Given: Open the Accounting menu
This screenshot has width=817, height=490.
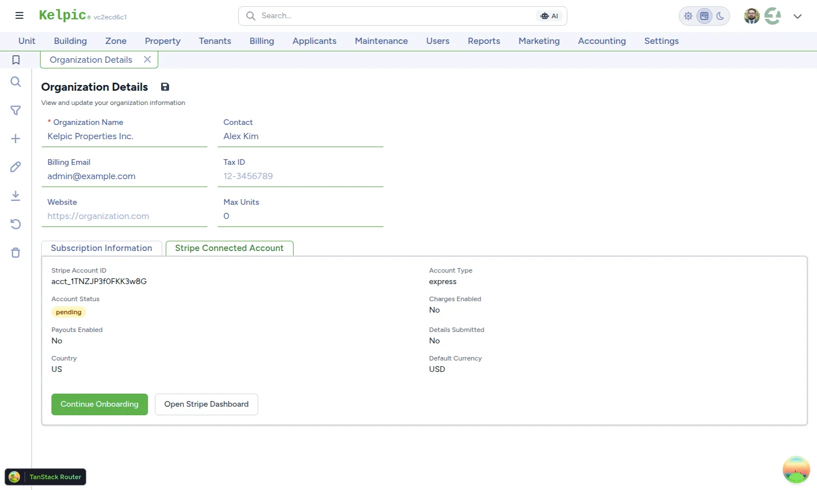Looking at the screenshot, I should [602, 41].
